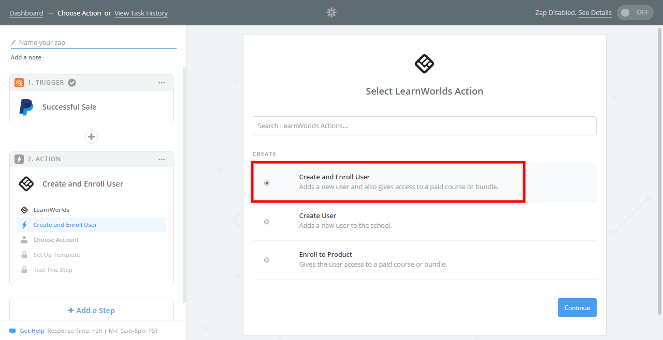Screen dimensions: 663x340
Task: Click the lock icon beside Test This Step
Action: pyautogui.click(x=24, y=270)
